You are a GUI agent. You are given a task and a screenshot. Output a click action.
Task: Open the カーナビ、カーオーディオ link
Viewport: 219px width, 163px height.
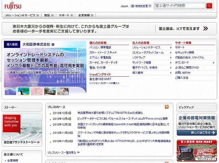pyautogui.click(x=103, y=63)
